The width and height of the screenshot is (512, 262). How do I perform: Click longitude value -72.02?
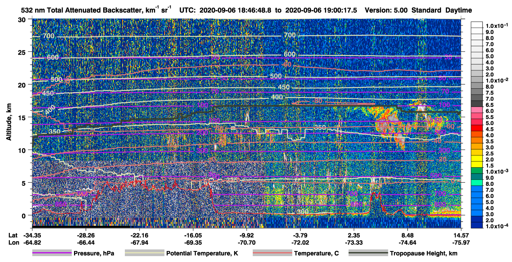point(300,242)
